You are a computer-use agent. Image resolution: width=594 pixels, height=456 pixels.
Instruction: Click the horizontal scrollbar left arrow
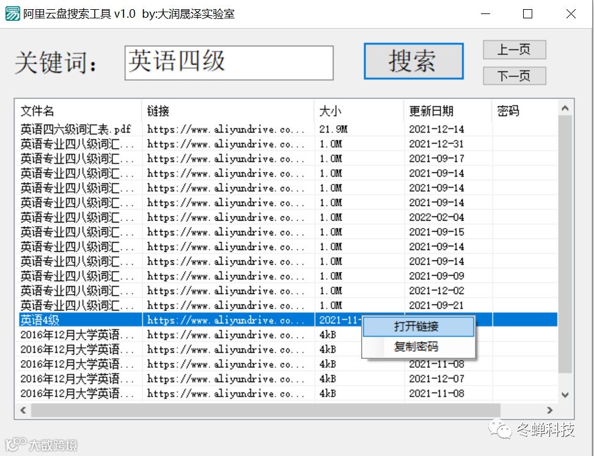(23, 410)
